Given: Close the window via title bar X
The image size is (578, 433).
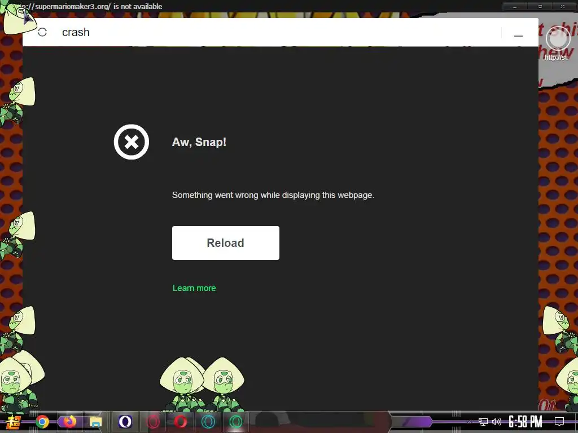Looking at the screenshot, I should tap(563, 7).
